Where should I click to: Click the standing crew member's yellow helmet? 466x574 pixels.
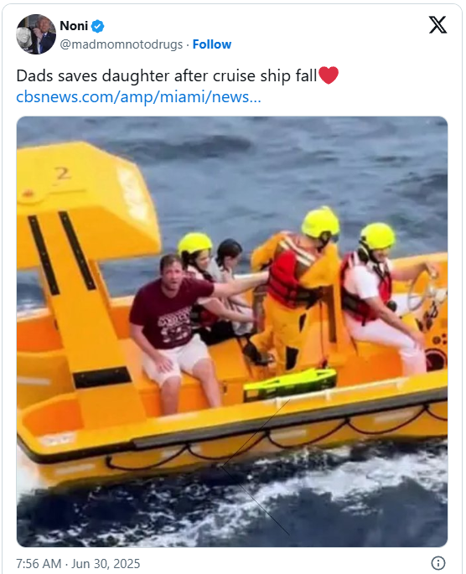[x=321, y=222]
